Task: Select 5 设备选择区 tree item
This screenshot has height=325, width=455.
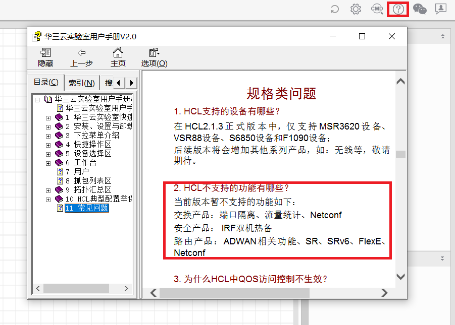Action: 88,153
